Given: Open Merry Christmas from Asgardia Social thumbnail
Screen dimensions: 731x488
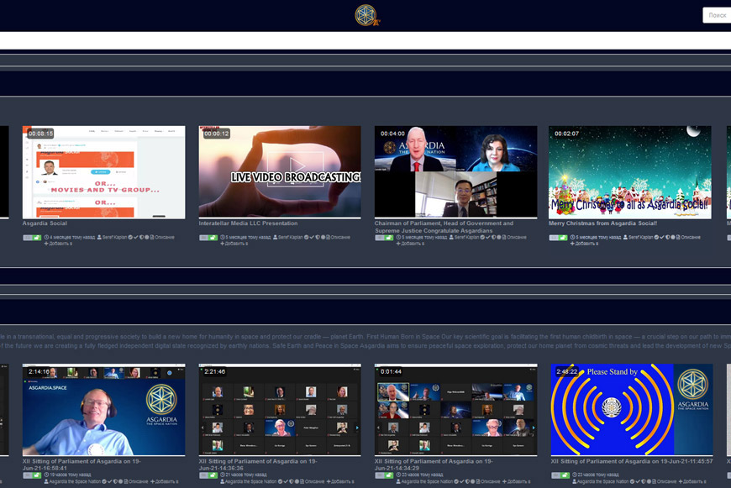Looking at the screenshot, I should pos(630,172).
